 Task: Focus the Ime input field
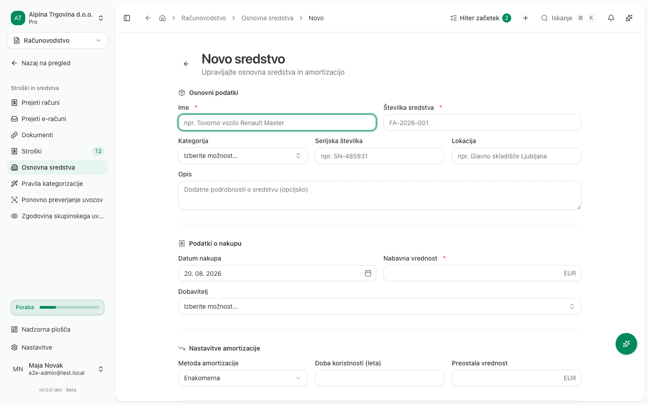click(x=277, y=122)
